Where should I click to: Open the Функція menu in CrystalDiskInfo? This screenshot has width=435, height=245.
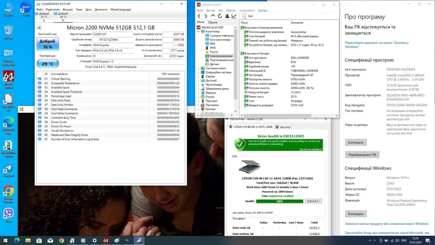tap(67, 9)
